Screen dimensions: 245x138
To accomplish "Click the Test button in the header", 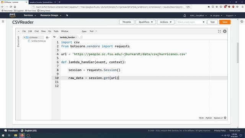I will 212,22.
